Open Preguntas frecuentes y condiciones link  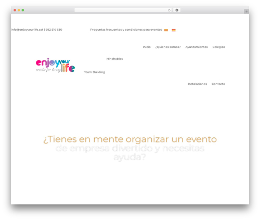pyautogui.click(x=126, y=30)
